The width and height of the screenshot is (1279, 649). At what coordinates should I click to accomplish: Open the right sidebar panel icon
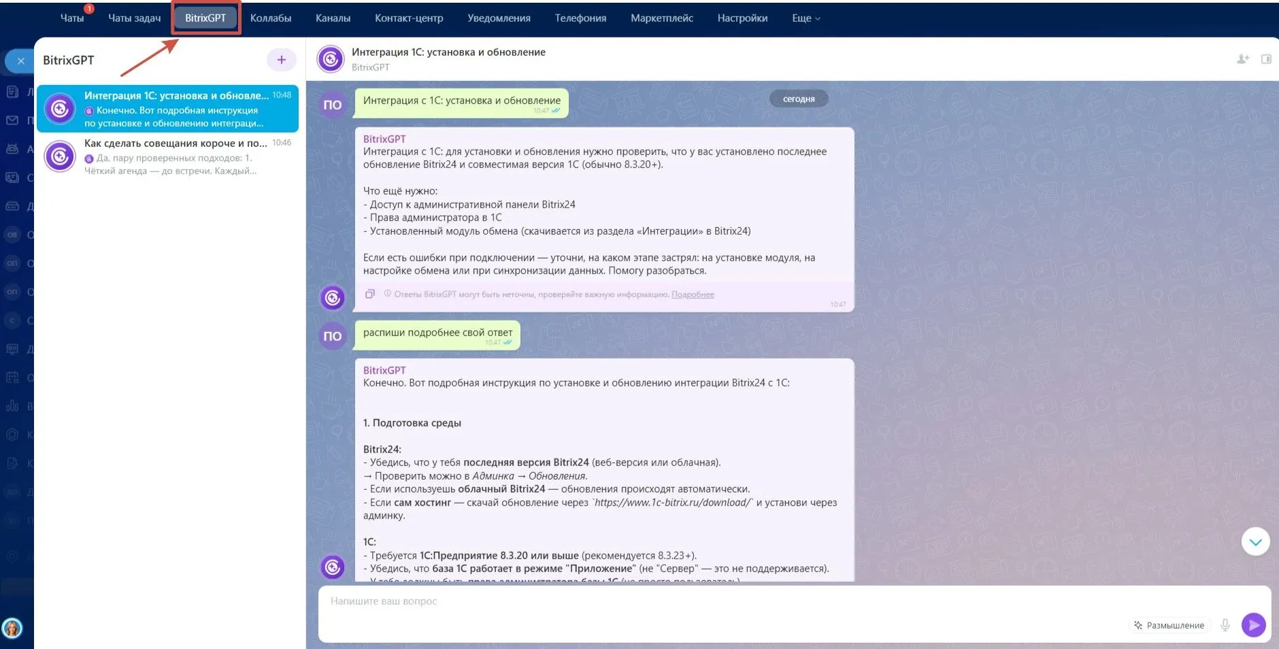tap(1265, 59)
